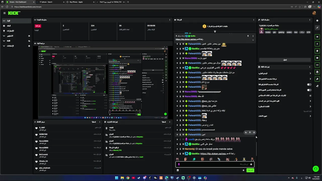
Task: Open the shop icon below chat input
Action: 178,170
